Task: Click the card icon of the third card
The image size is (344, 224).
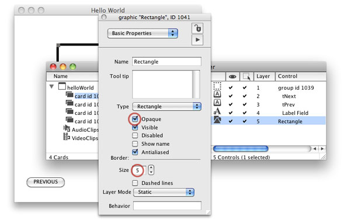Action: pos(70,111)
